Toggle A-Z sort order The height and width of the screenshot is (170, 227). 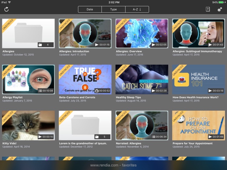pos(137,9)
